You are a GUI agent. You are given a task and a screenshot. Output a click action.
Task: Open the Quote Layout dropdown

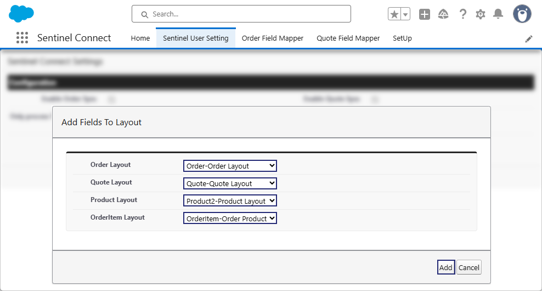point(230,183)
